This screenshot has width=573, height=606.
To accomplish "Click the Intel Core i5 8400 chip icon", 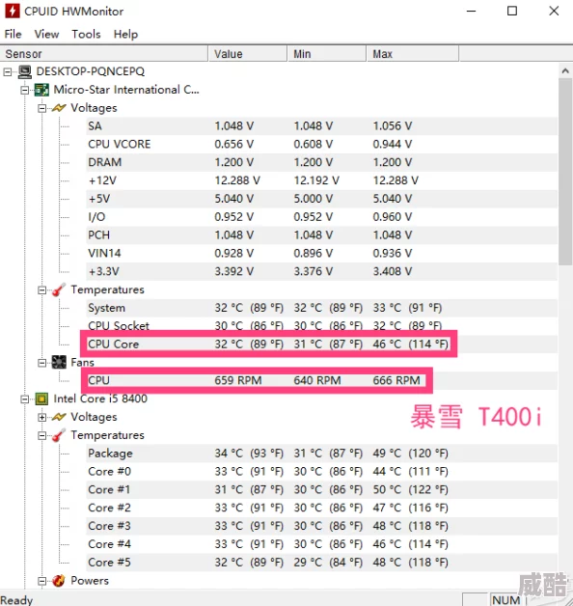I will (41, 399).
